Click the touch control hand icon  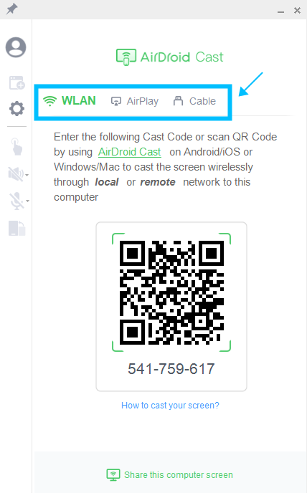tap(17, 147)
